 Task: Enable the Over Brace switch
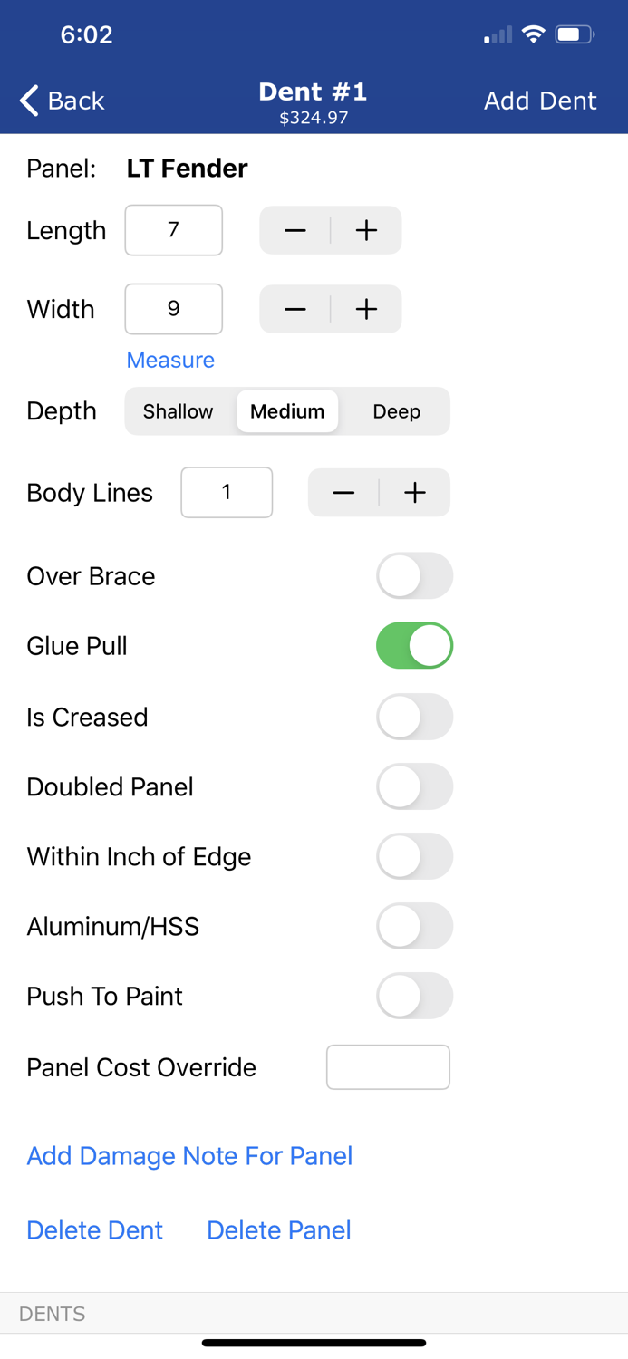414,576
